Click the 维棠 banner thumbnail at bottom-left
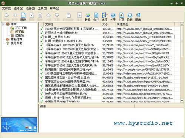185x138 pixels. pyautogui.click(x=19, y=125)
